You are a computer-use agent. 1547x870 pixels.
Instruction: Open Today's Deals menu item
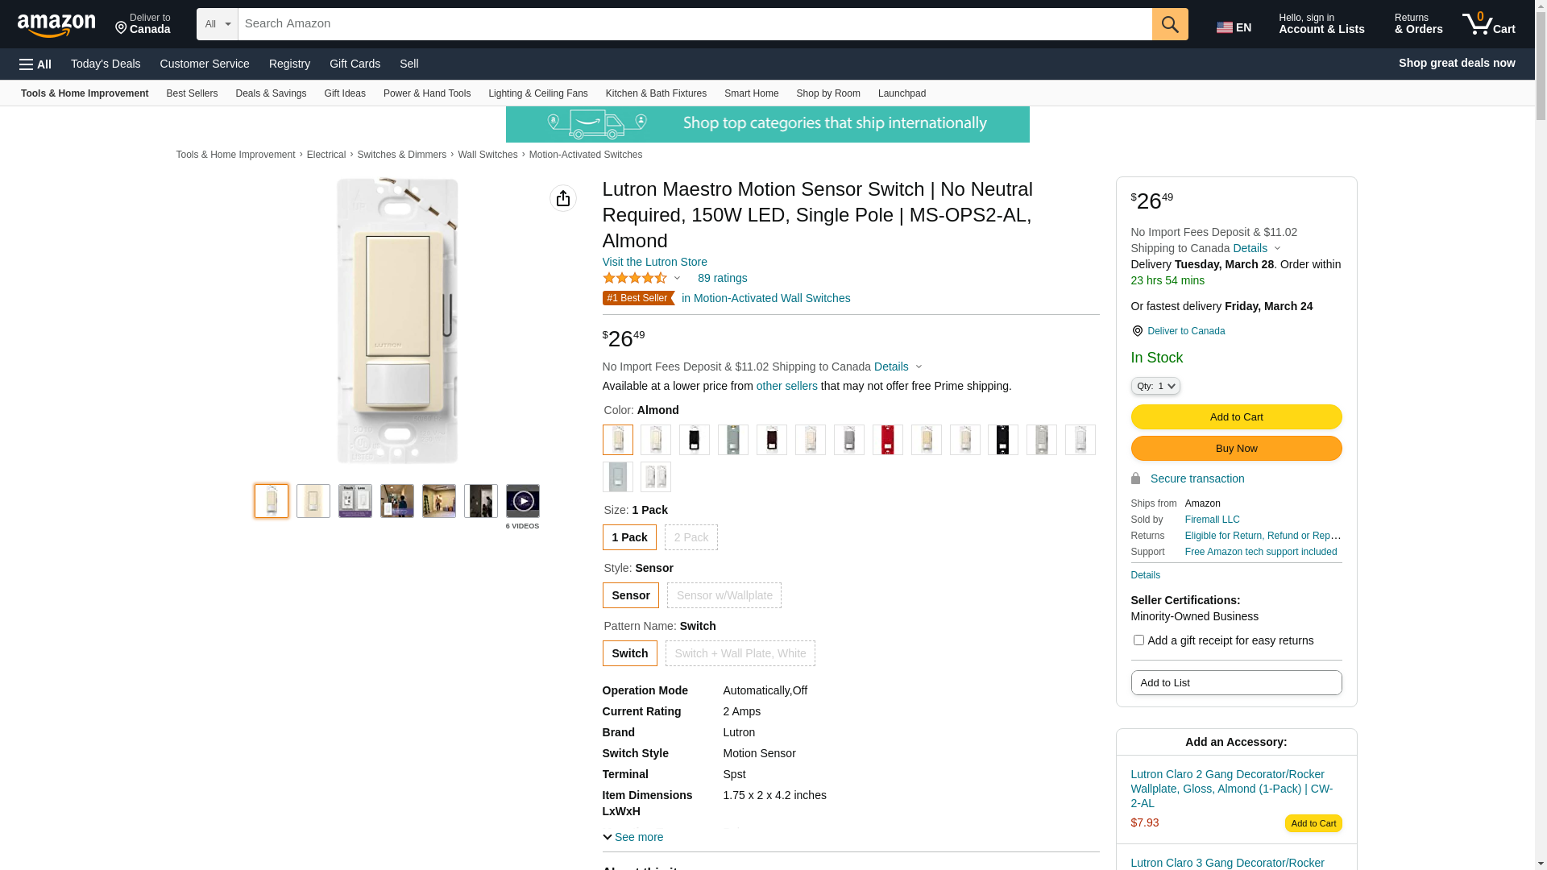click(106, 64)
